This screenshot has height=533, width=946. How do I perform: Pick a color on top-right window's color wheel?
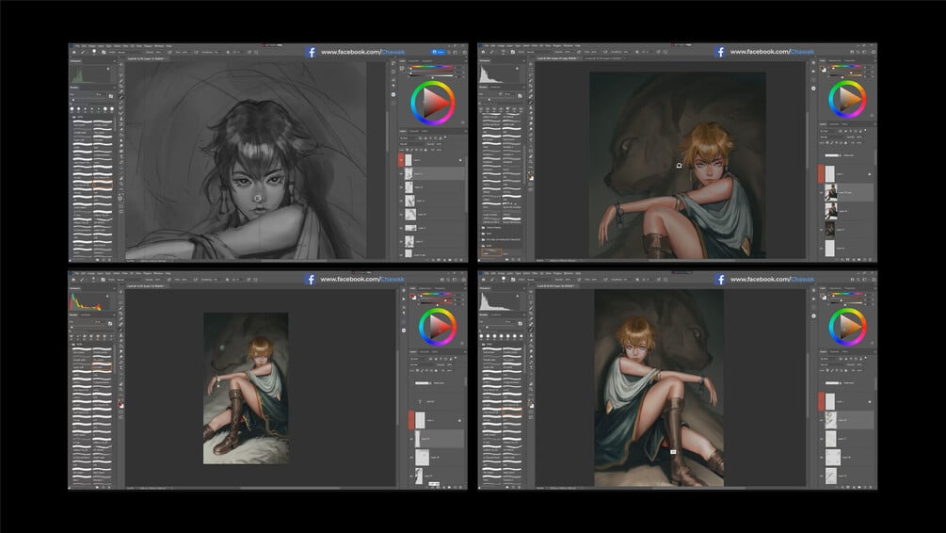pyautogui.click(x=847, y=100)
